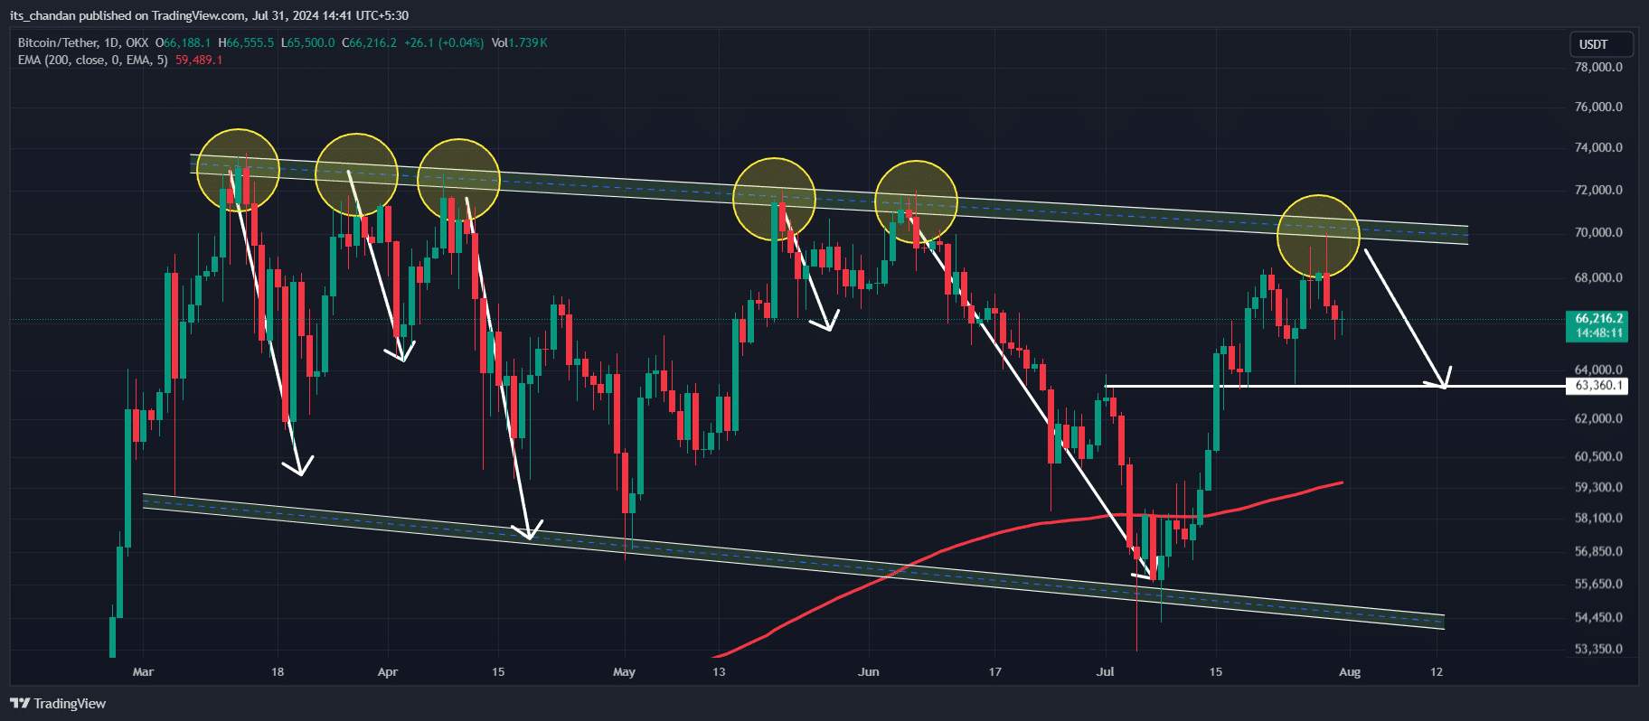Click the its_chandan published header text
Image resolution: width=1649 pixels, height=721 pixels.
[209, 15]
